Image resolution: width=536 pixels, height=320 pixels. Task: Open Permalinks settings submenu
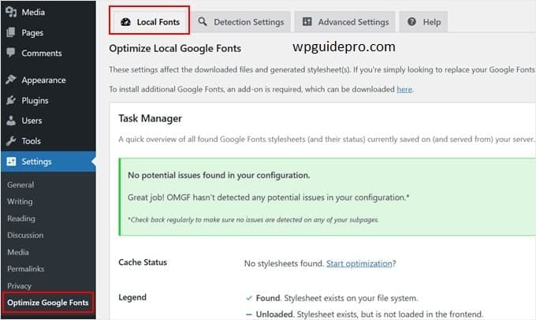(x=26, y=269)
